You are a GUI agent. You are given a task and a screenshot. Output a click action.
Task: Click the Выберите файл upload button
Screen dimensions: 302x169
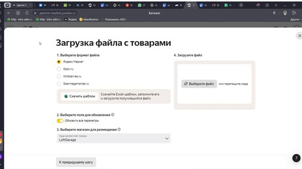click(x=199, y=84)
